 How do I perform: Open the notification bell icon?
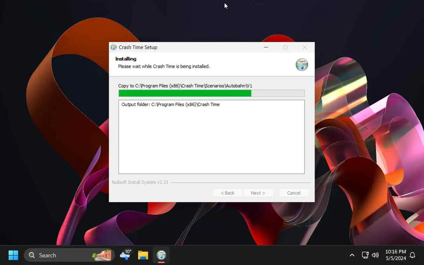click(x=412, y=255)
